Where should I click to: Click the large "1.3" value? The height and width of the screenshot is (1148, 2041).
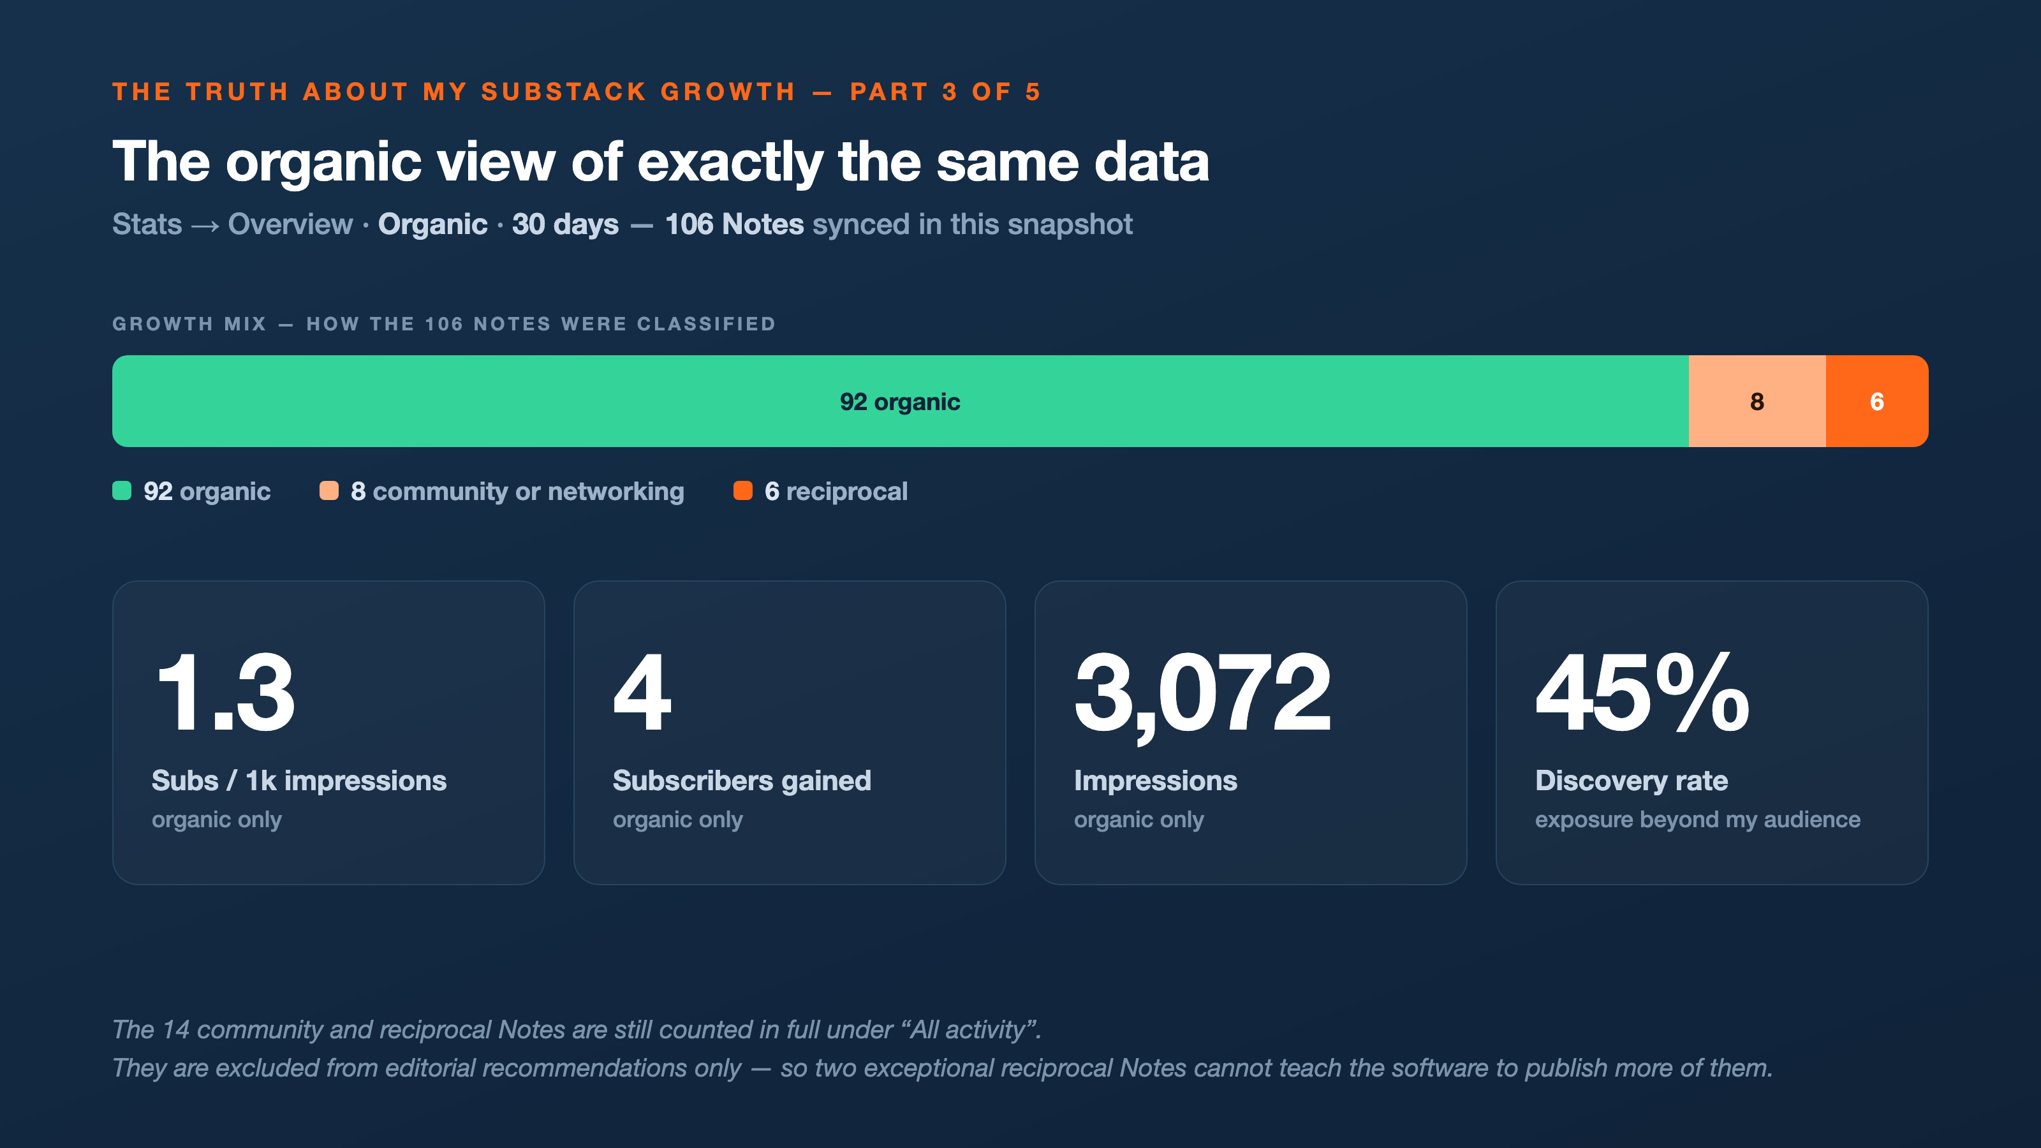pos(225,693)
